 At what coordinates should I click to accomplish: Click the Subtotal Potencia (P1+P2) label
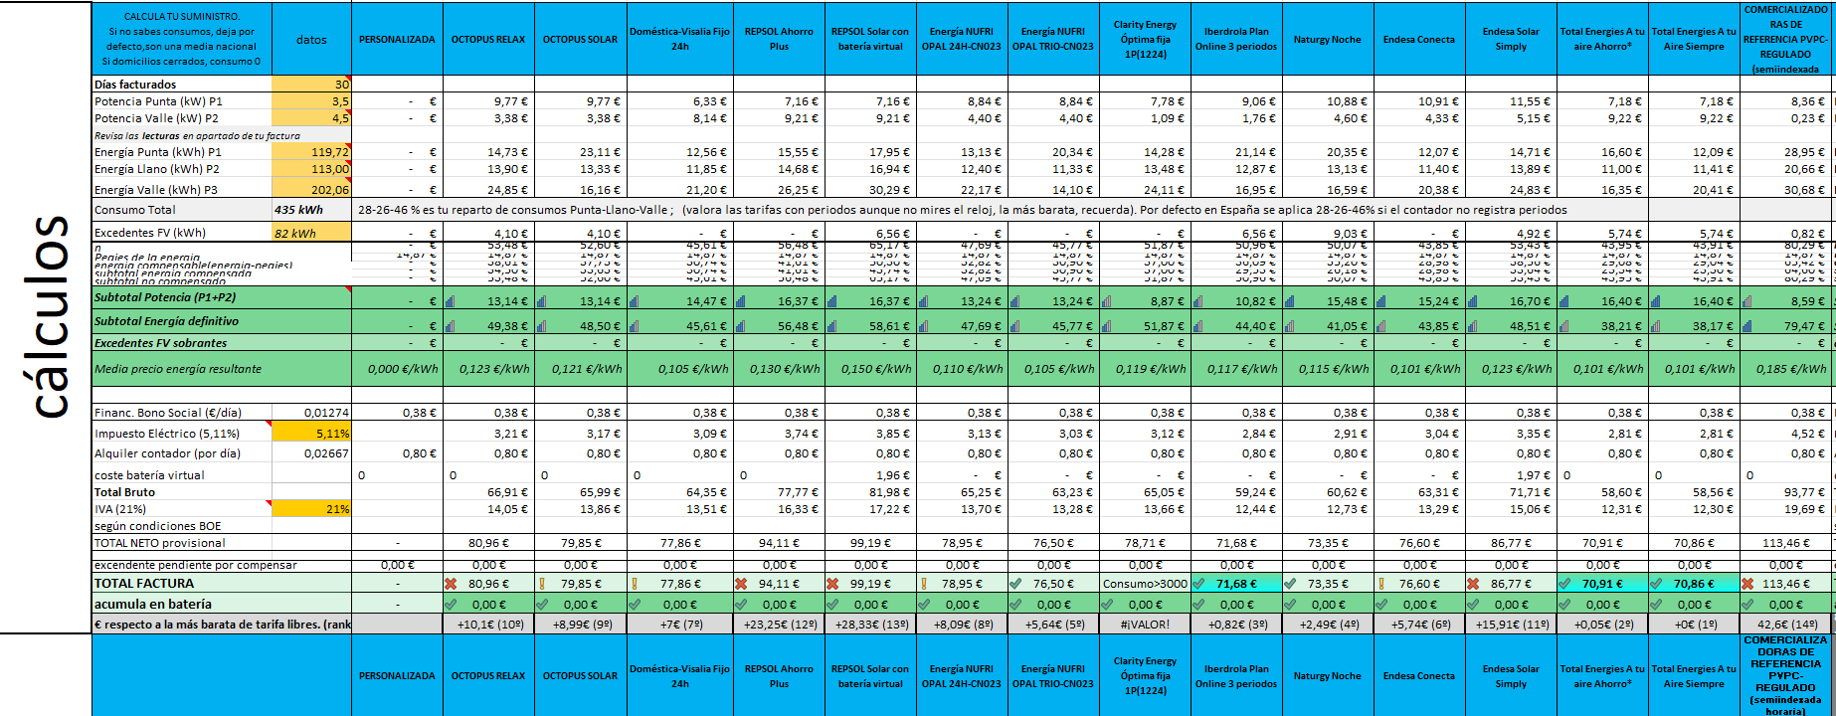165,297
